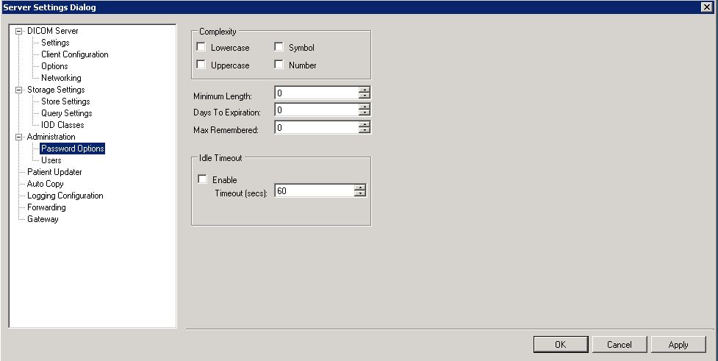This screenshot has height=361, width=718.
Task: Select the DICOM Server label in tree
Action: point(53,31)
